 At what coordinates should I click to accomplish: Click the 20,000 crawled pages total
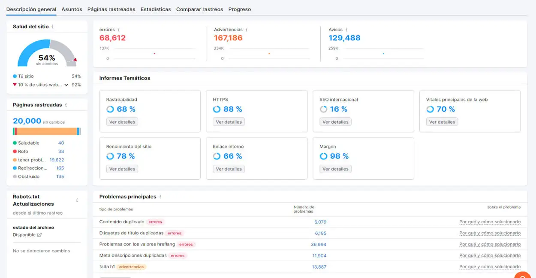[x=27, y=121]
